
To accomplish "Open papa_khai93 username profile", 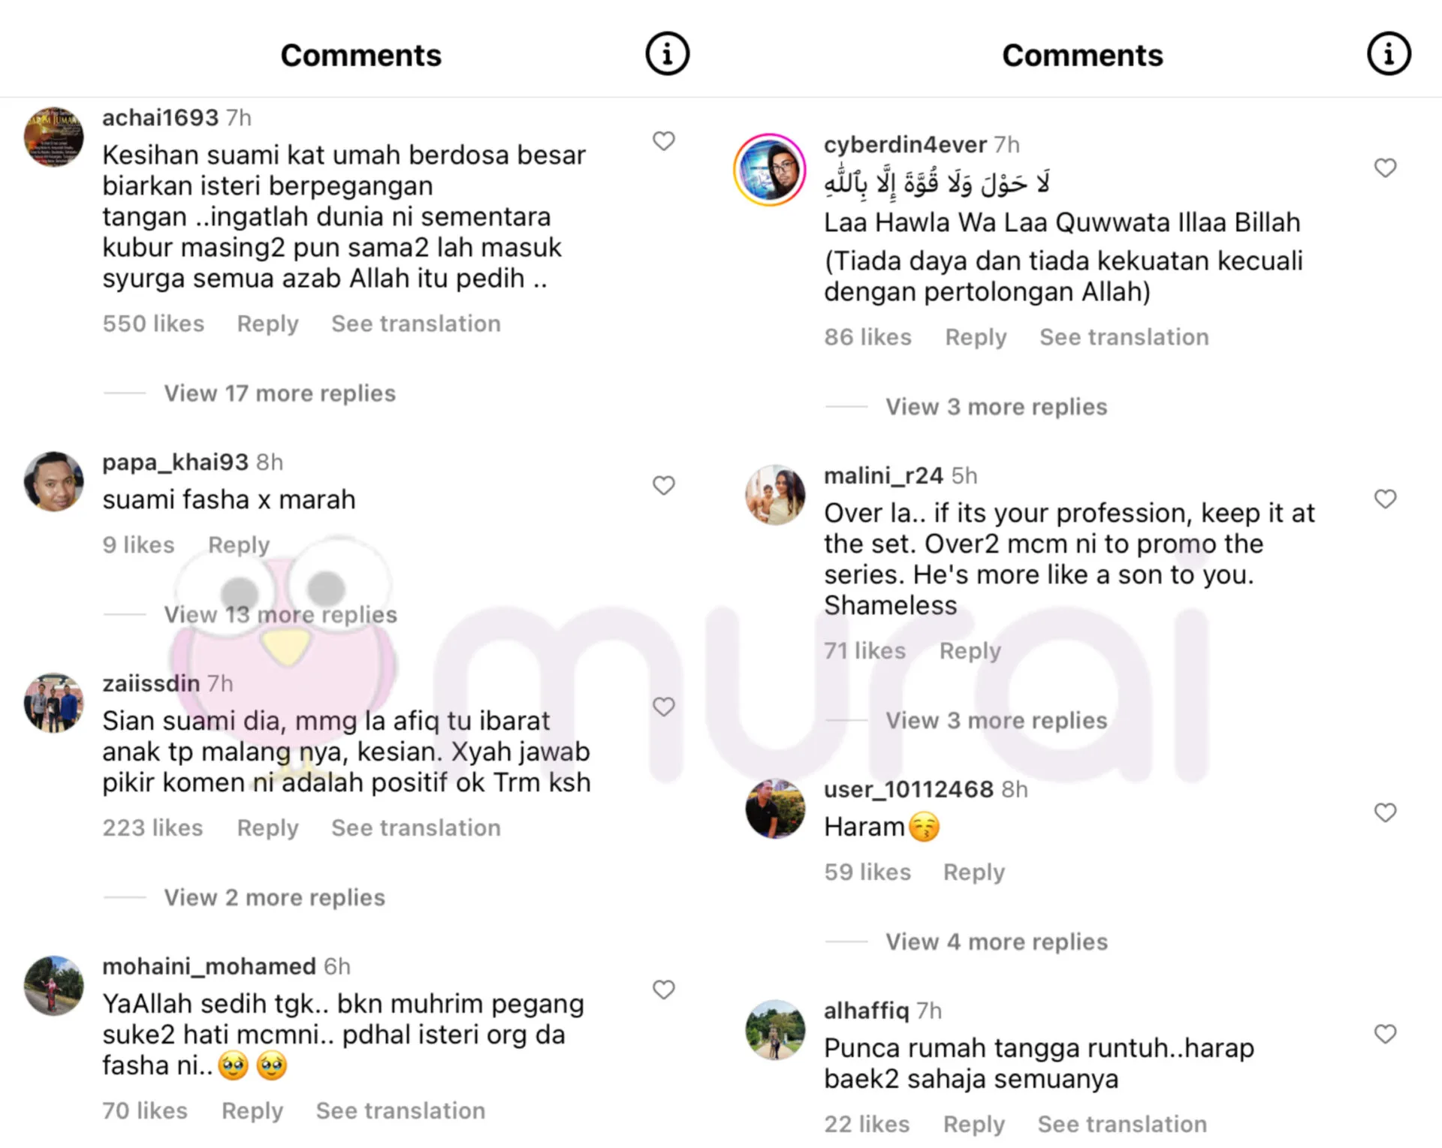I will [x=175, y=462].
